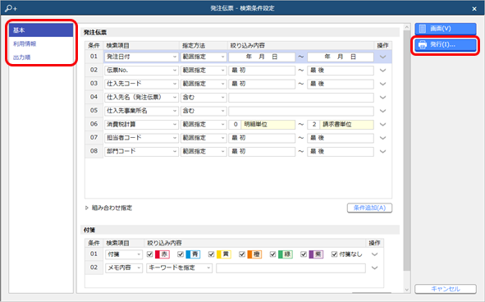Image resolution: width=485 pixels, height=302 pixels.
Task: Open the 伝票No. search item dropdown
Action: pos(141,71)
